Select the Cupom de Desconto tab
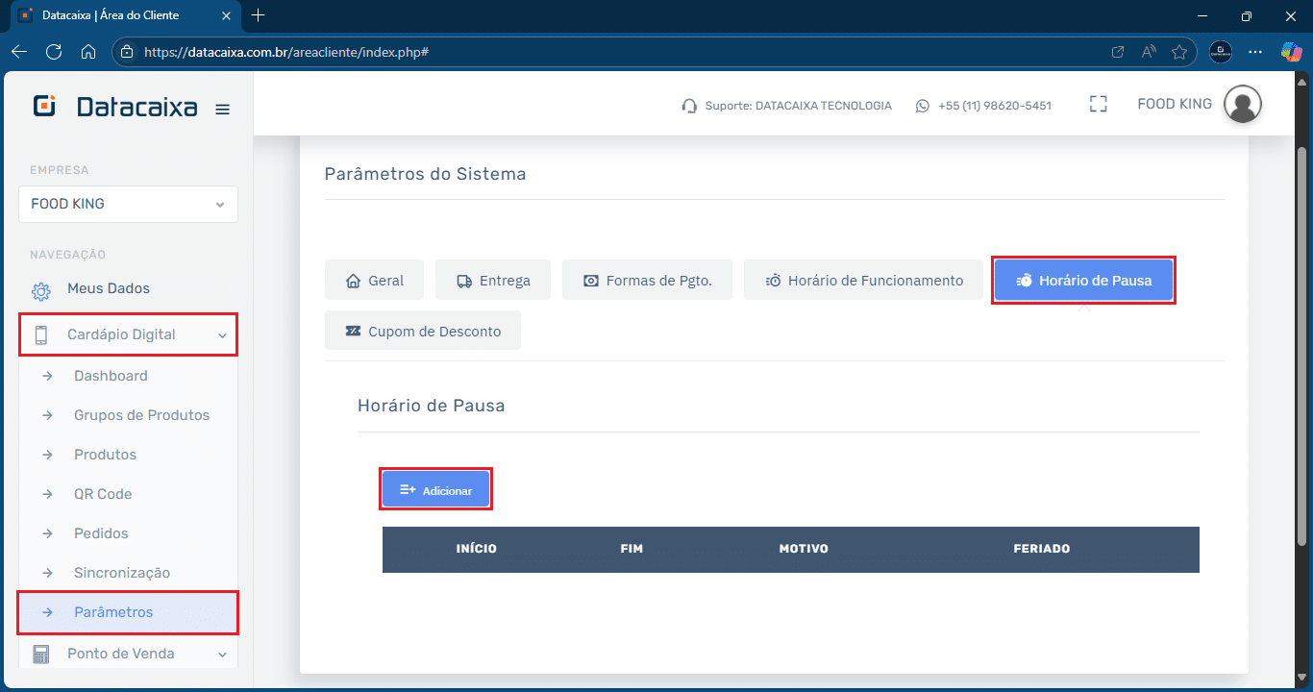Viewport: 1313px width, 692px height. click(x=423, y=332)
